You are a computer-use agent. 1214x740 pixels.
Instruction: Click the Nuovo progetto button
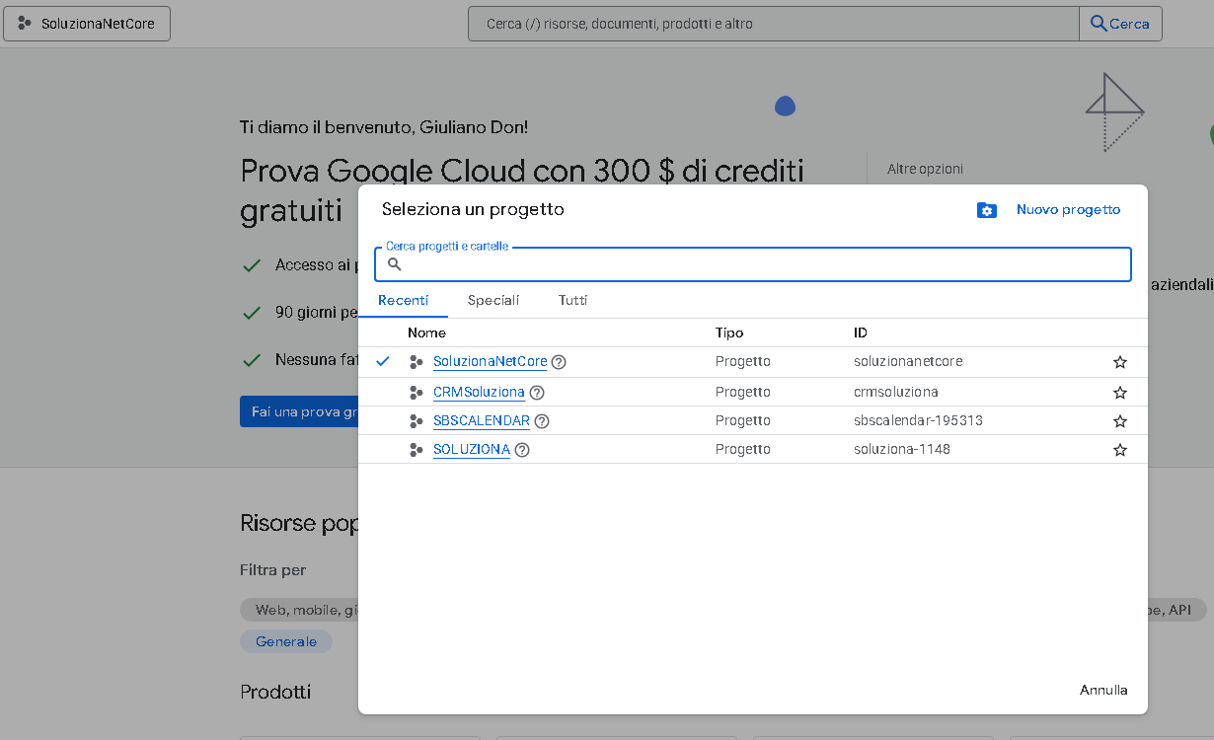click(1068, 209)
